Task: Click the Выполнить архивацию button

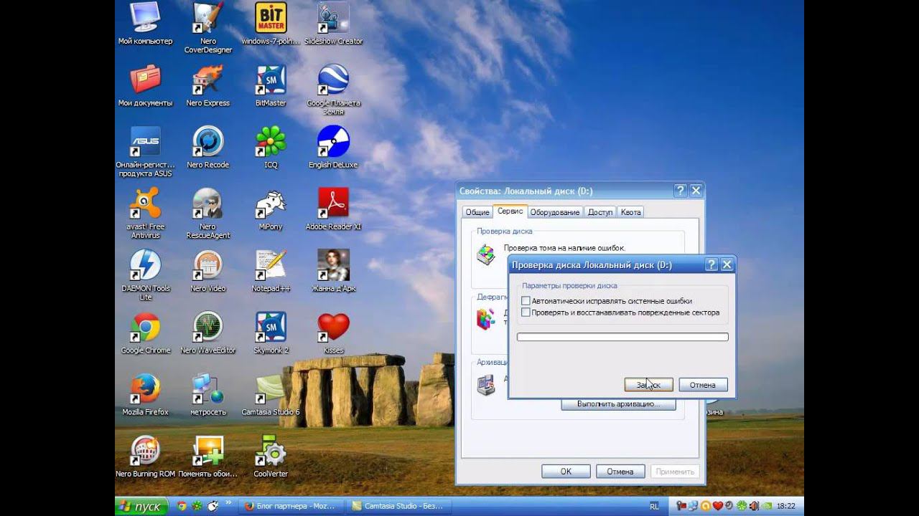Action: pyautogui.click(x=619, y=404)
